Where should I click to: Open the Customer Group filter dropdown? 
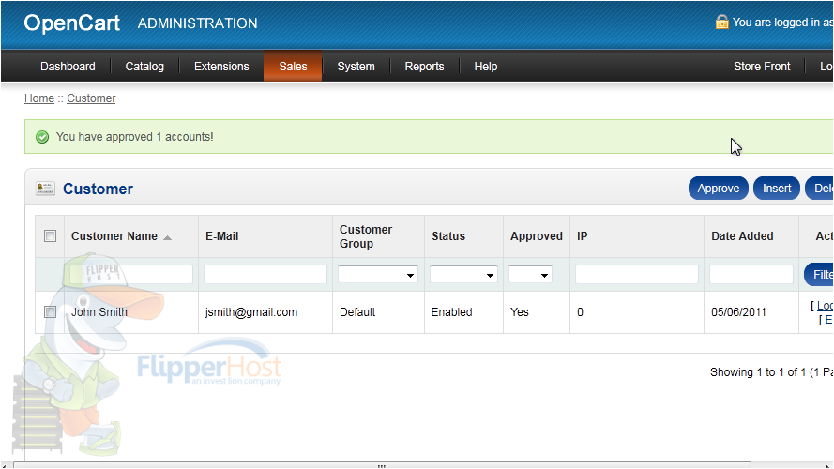378,275
